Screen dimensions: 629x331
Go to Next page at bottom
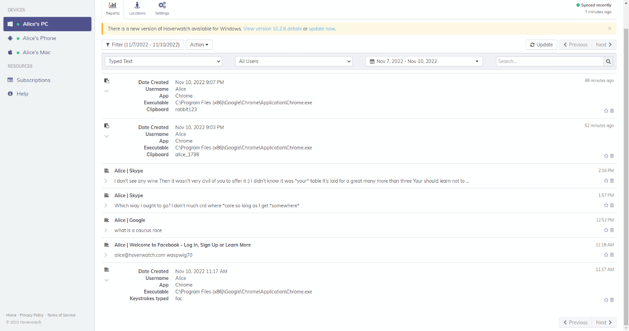coord(604,322)
